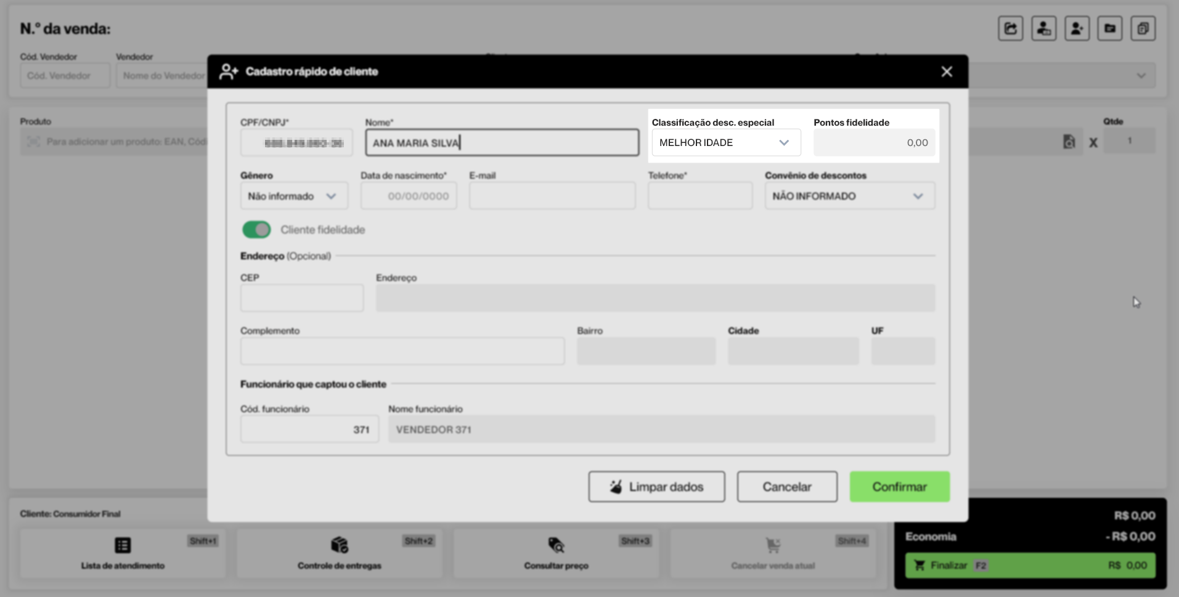Click the Data de nascimento field
The height and width of the screenshot is (597, 1179).
pos(409,197)
